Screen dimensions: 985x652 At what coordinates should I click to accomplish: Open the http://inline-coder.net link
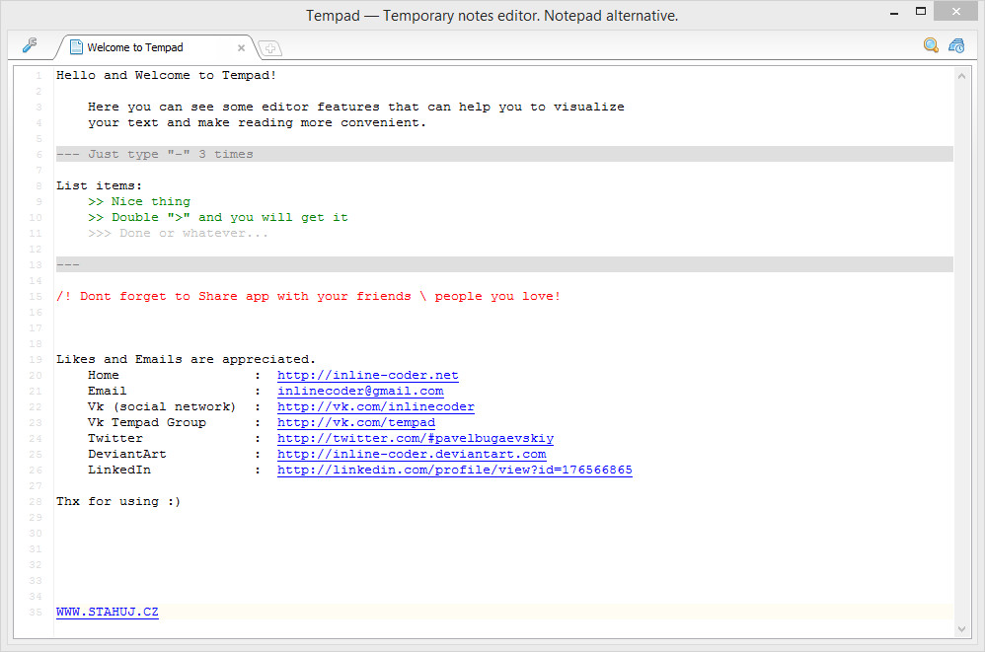(x=368, y=375)
